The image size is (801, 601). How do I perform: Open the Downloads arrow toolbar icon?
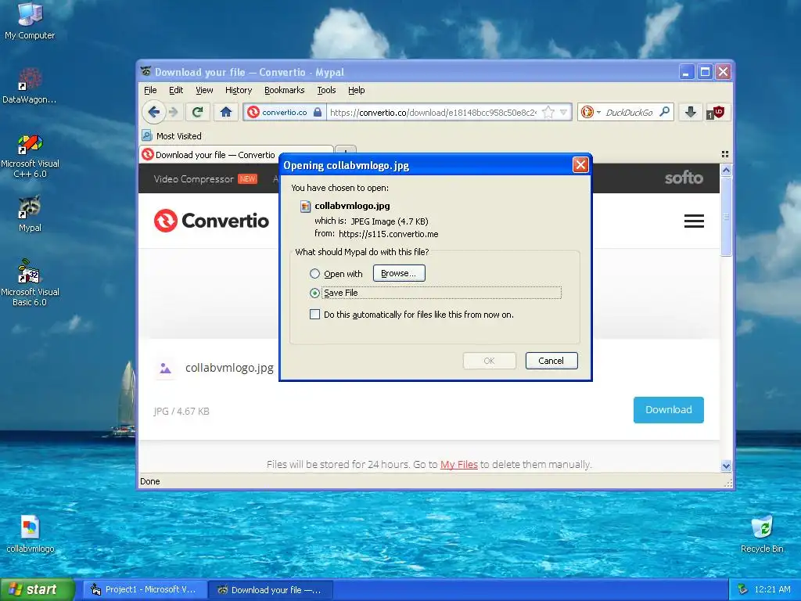690,112
